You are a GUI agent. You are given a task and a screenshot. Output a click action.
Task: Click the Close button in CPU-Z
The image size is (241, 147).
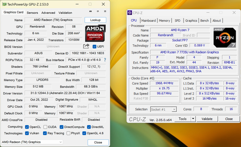click(229, 119)
